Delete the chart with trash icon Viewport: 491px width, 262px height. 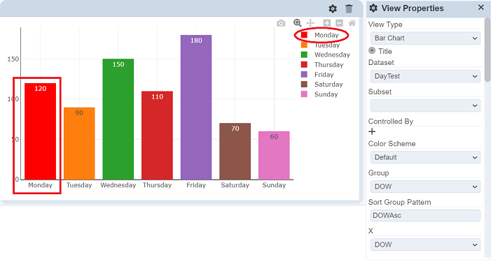[349, 9]
